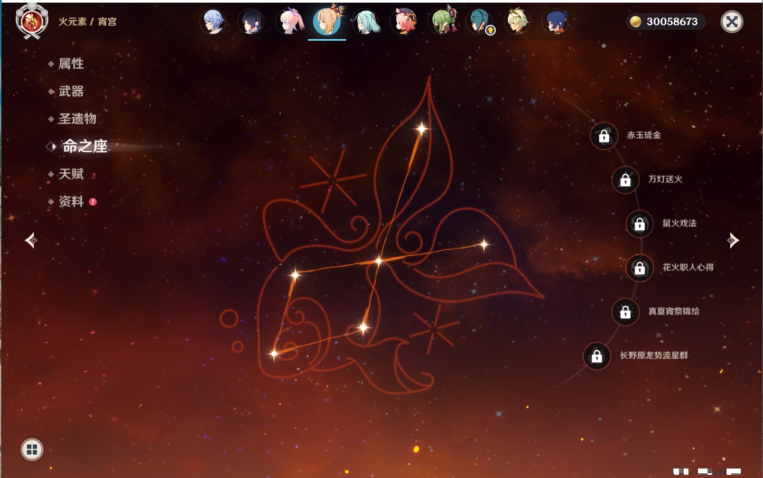Open the 资料 profile tab
The width and height of the screenshot is (763, 478).
(x=71, y=201)
